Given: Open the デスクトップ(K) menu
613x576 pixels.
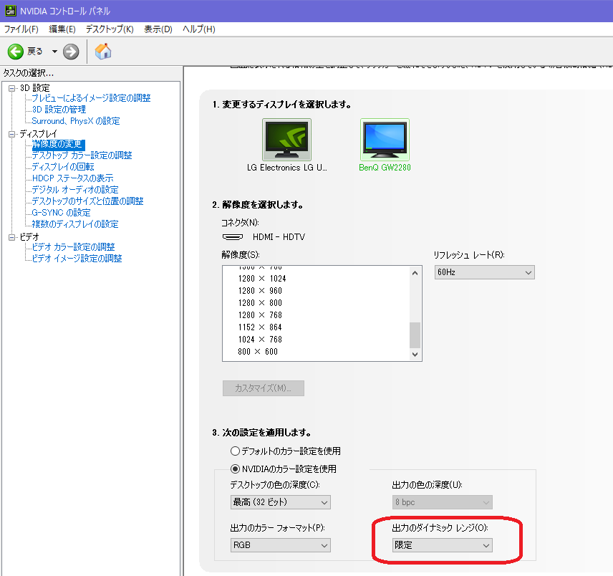Looking at the screenshot, I should (x=110, y=29).
